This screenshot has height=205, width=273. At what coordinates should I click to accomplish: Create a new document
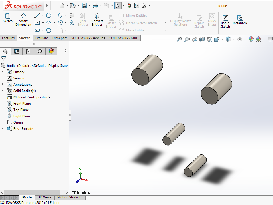pos(62,6)
